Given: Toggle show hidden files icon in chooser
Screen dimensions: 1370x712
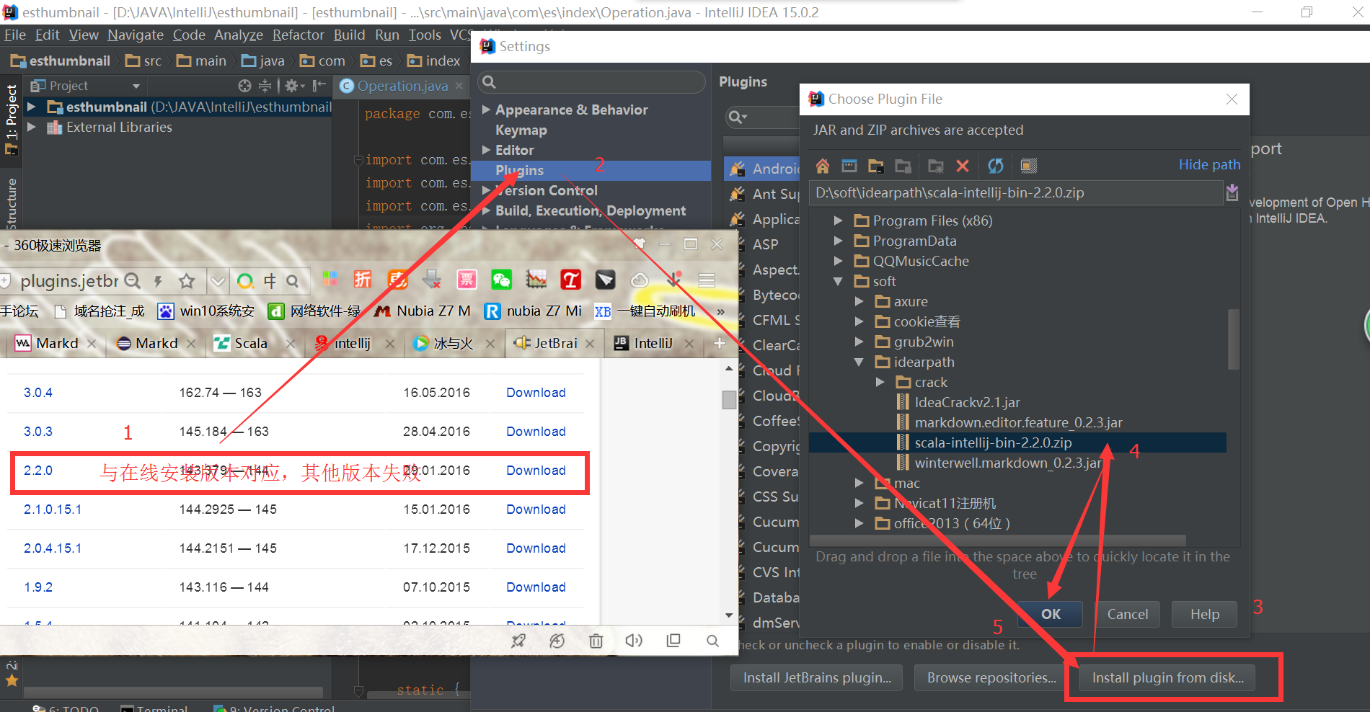Looking at the screenshot, I should click(1029, 166).
